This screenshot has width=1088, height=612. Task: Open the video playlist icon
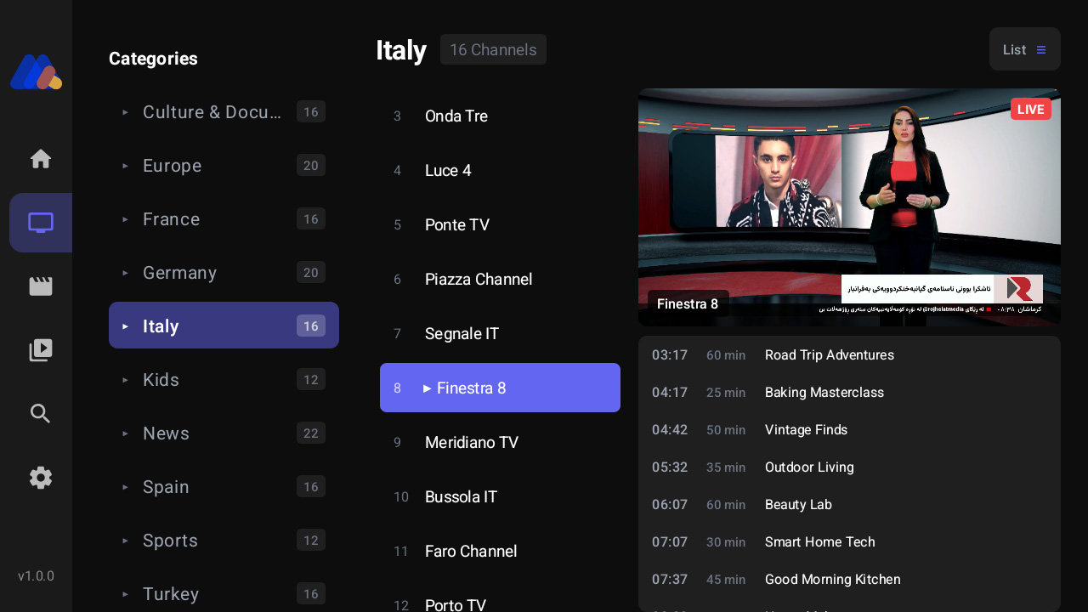coord(40,349)
